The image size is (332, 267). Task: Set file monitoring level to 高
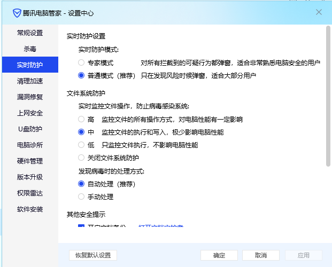(x=81, y=119)
